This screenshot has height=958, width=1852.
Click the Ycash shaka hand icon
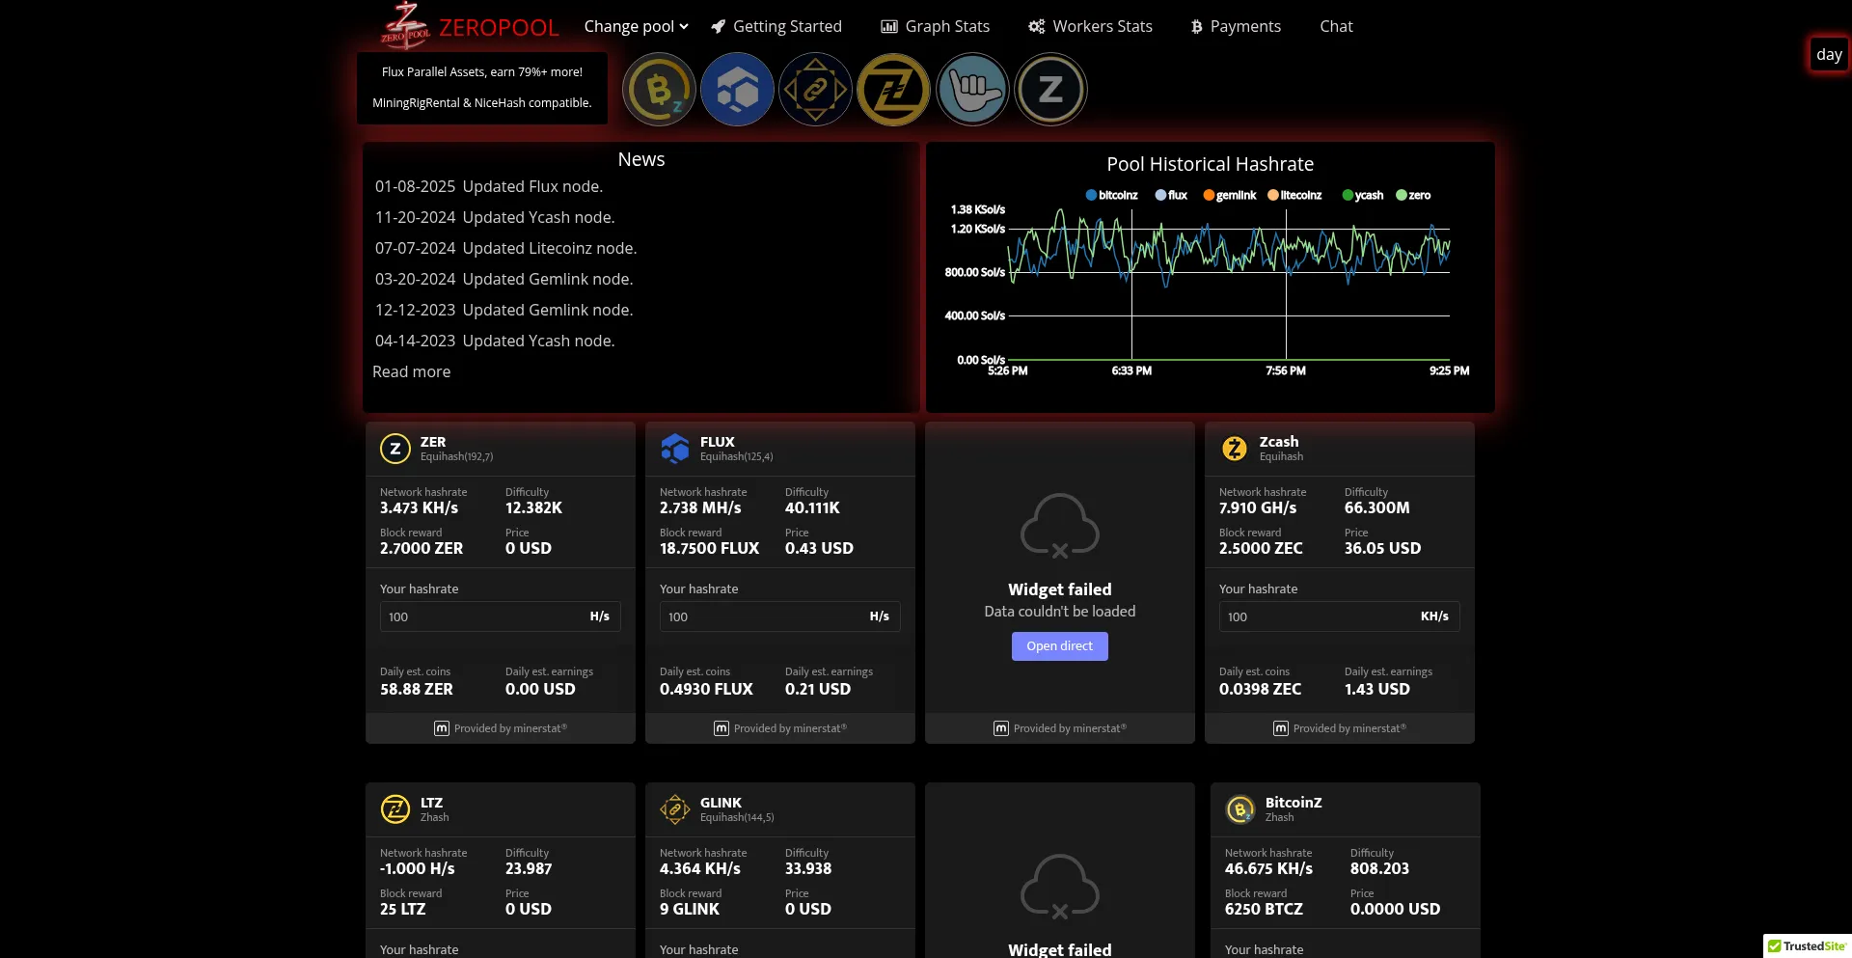point(972,89)
